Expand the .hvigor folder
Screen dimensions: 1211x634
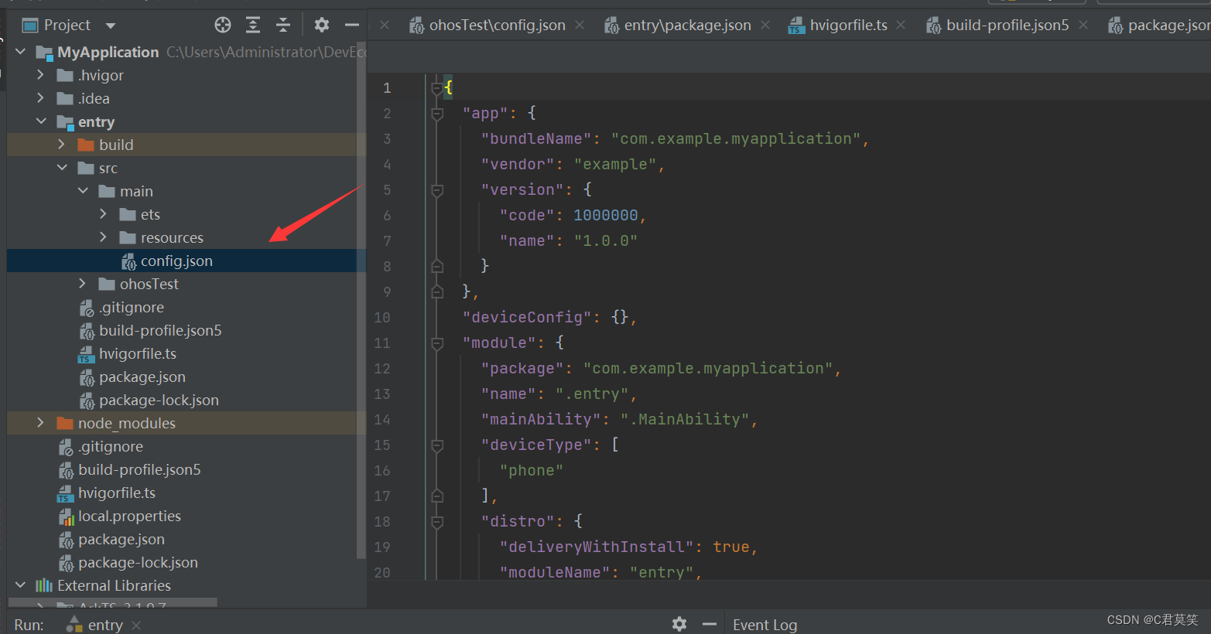(41, 75)
